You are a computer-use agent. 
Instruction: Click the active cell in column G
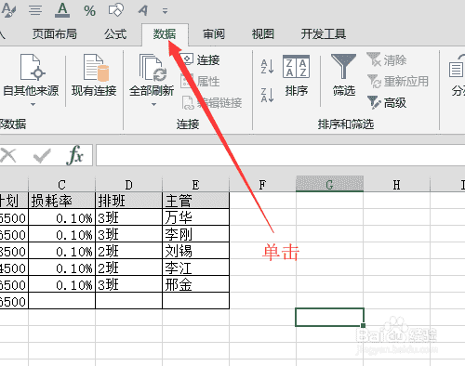pyautogui.click(x=329, y=317)
